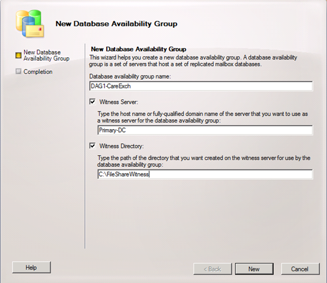The height and width of the screenshot is (283, 327).
Task: Click the witness server host name instructions
Action: click(x=202, y=117)
